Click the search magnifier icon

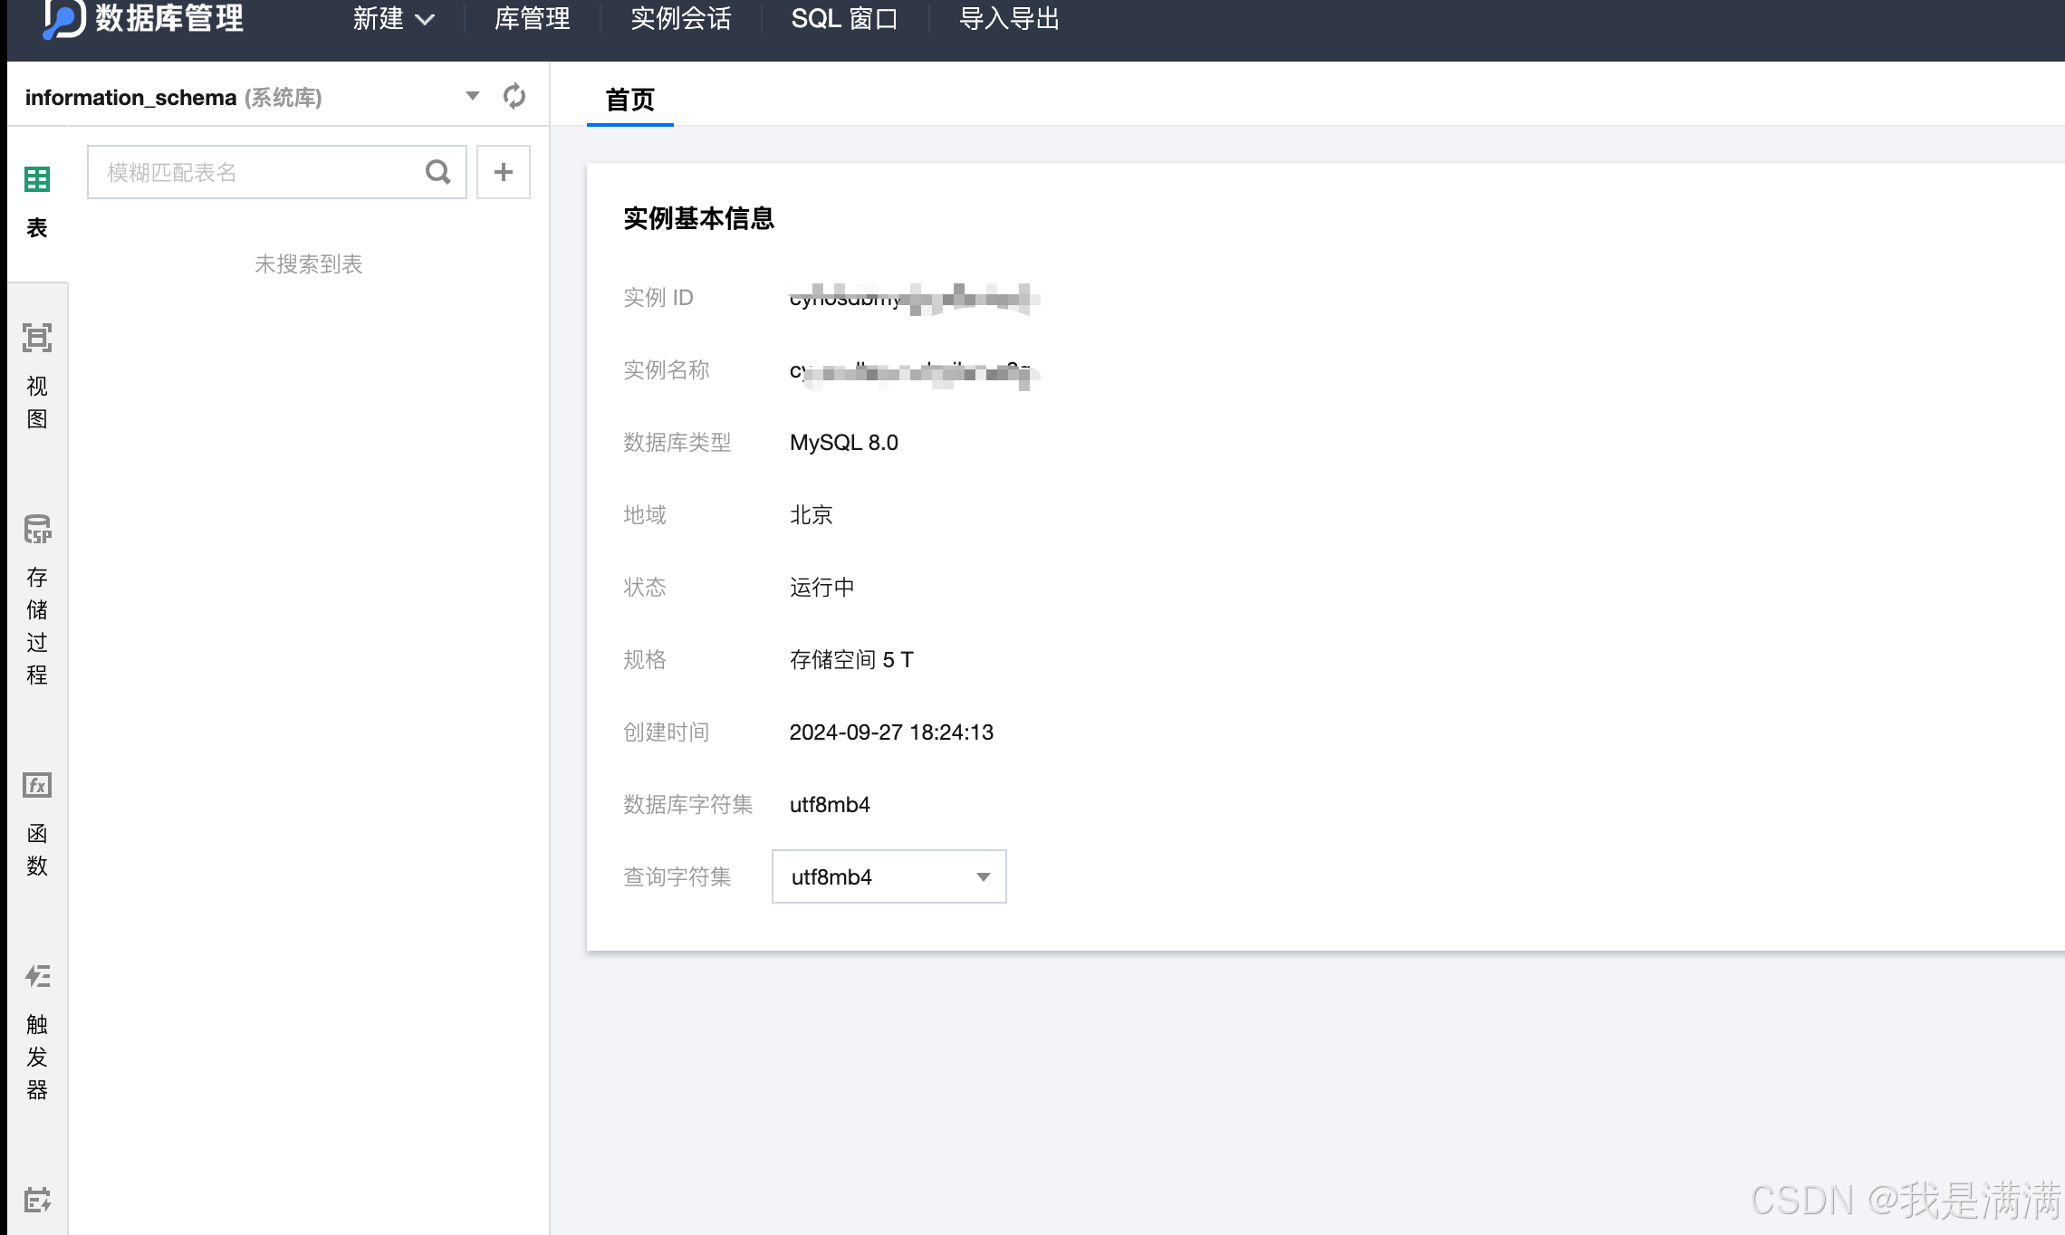(x=438, y=172)
